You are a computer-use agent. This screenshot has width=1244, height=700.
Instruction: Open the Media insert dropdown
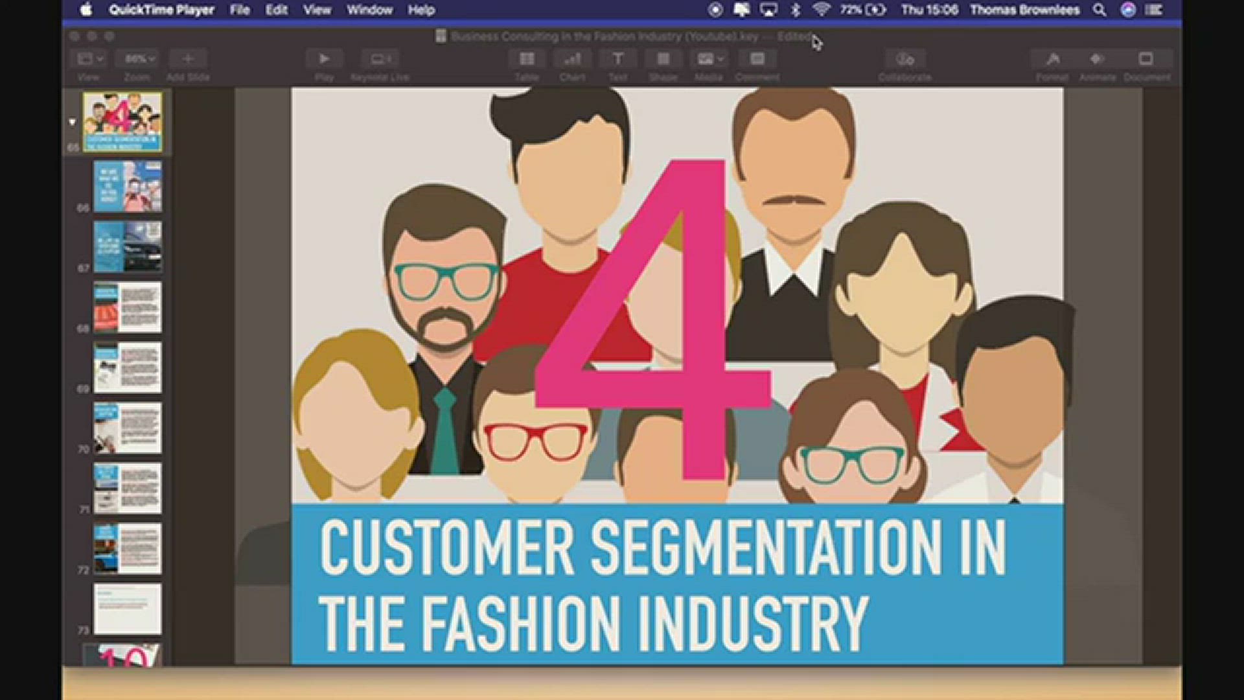(709, 59)
